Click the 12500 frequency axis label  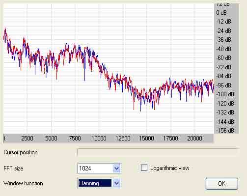coord(123,139)
